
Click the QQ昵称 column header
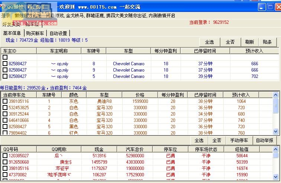pos(59,149)
